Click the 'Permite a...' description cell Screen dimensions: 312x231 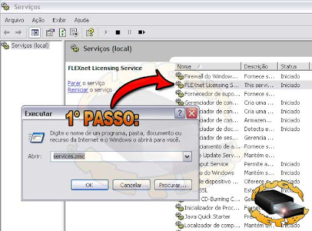pos(258,164)
